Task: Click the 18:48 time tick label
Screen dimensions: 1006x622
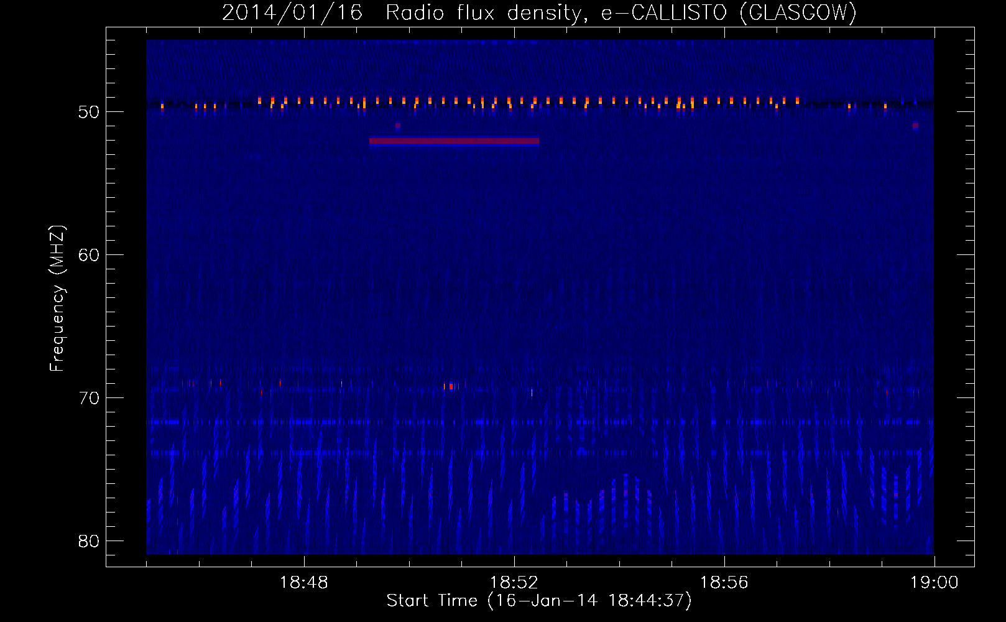Action: point(304,583)
